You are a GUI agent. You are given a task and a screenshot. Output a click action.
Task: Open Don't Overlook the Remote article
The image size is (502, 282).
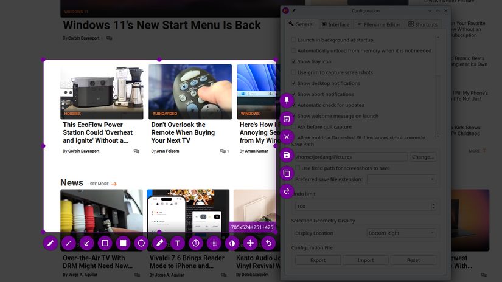pos(183,132)
